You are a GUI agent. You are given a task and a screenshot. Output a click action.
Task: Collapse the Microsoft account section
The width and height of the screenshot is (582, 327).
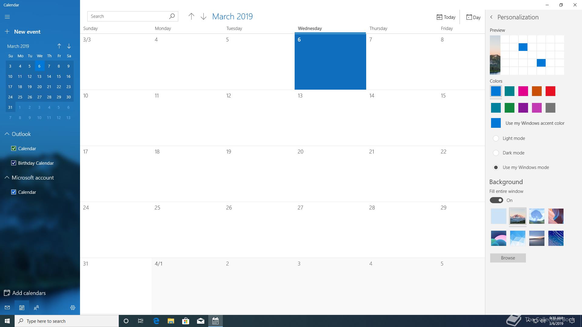pos(7,177)
